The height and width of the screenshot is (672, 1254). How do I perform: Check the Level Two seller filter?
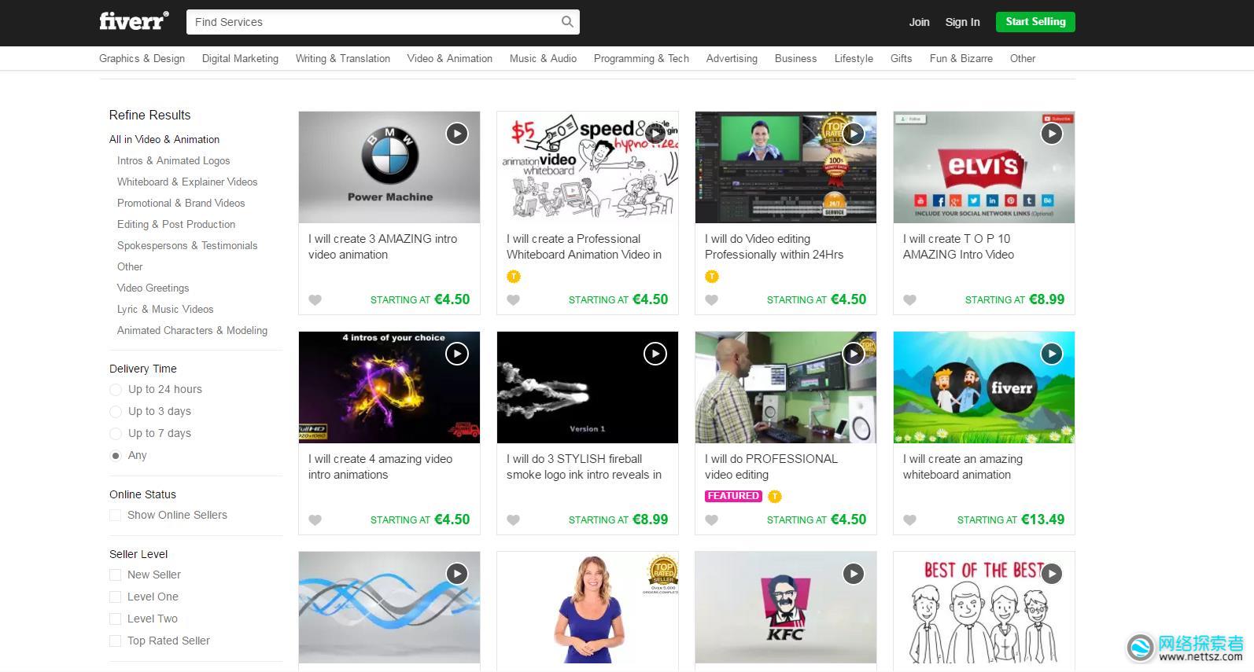point(116,619)
